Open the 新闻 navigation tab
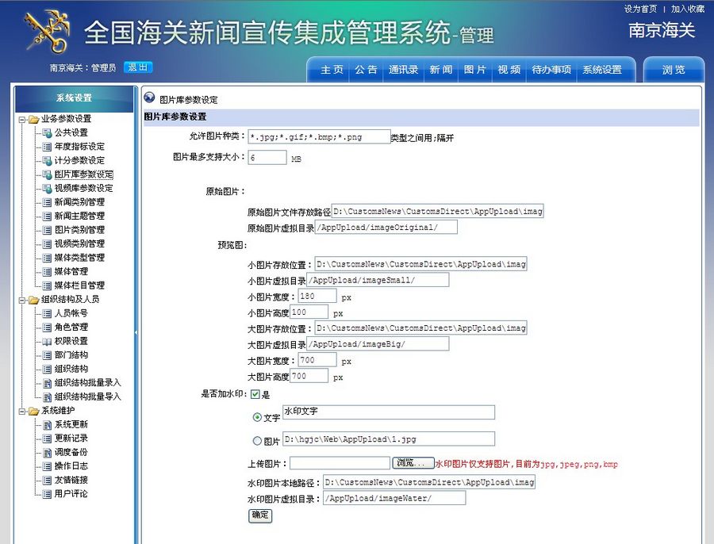 click(x=441, y=70)
